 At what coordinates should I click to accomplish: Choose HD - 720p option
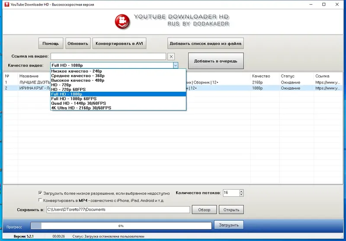point(118,85)
